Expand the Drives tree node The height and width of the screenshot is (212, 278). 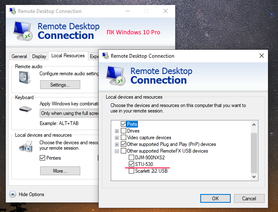(x=117, y=131)
